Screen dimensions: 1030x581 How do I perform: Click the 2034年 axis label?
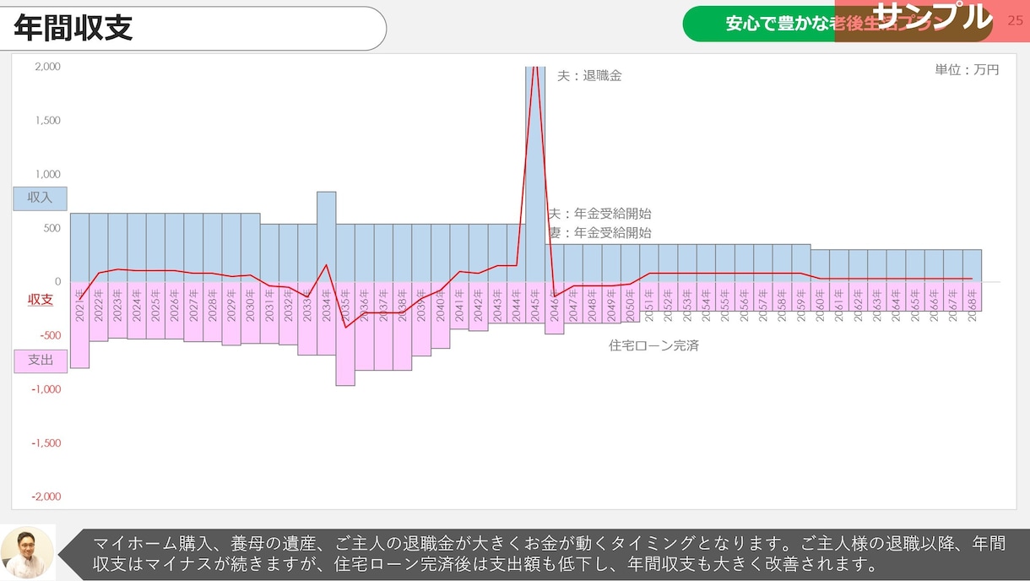click(327, 306)
